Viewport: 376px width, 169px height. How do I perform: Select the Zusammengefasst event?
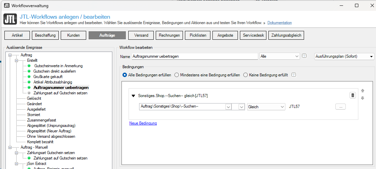(x=41, y=120)
